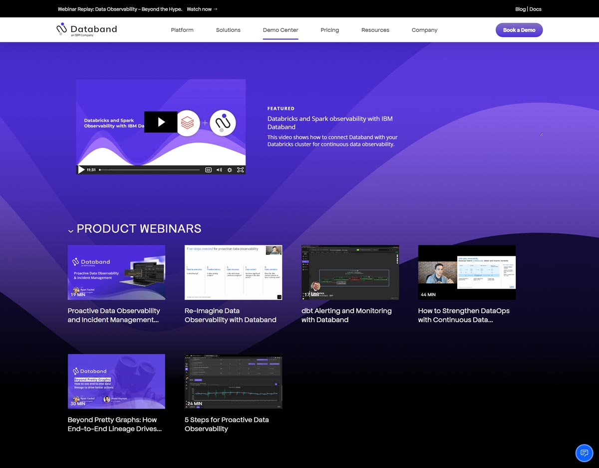Click title 5 Steps for Proactive Data Observability
This screenshot has width=599, height=468.
coord(227,424)
